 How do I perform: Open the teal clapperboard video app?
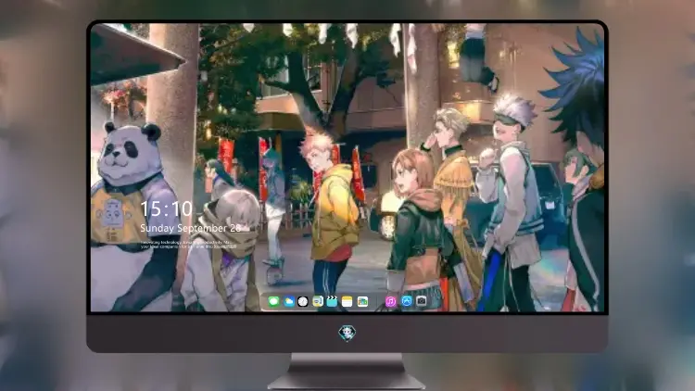tap(332, 301)
